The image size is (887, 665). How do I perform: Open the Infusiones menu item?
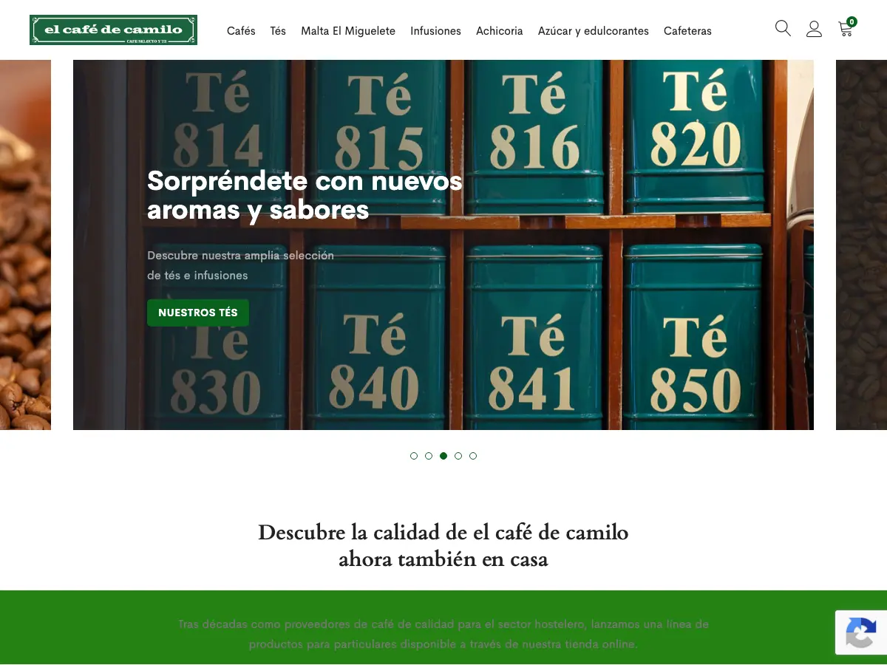(x=435, y=31)
